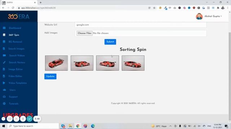Click the Video Editor icon in sidebar
The width and height of the screenshot is (231, 129).
click(x=4, y=76)
